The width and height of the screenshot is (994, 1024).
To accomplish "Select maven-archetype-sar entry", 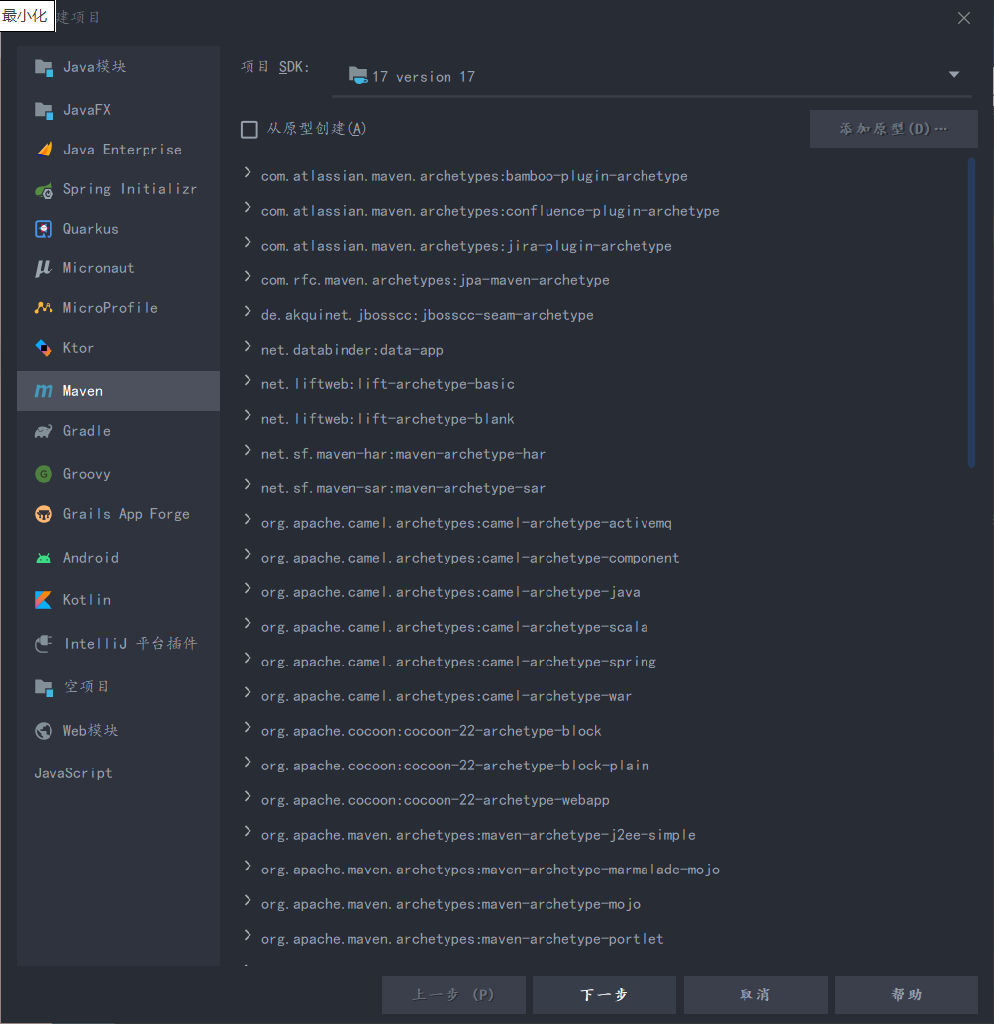I will tap(403, 488).
